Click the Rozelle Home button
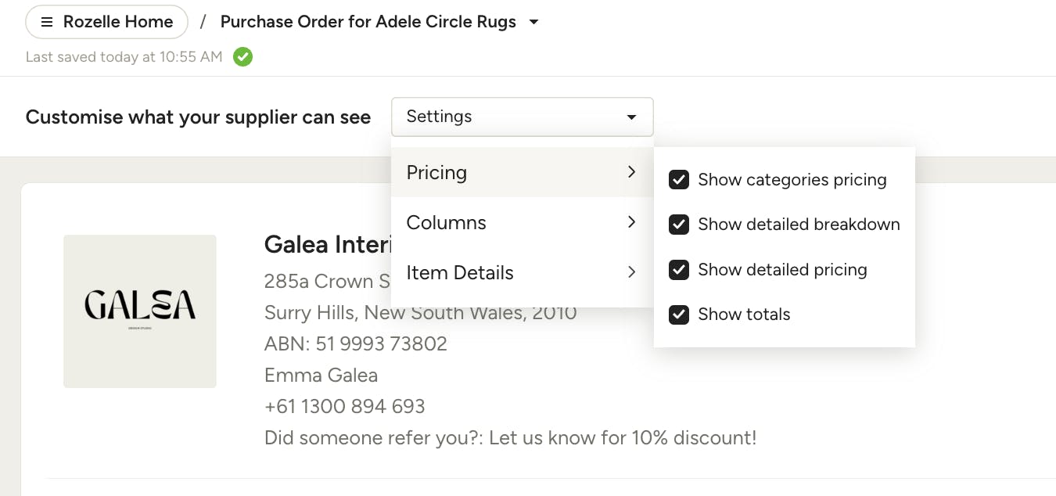This screenshot has width=1056, height=496. pos(107,22)
